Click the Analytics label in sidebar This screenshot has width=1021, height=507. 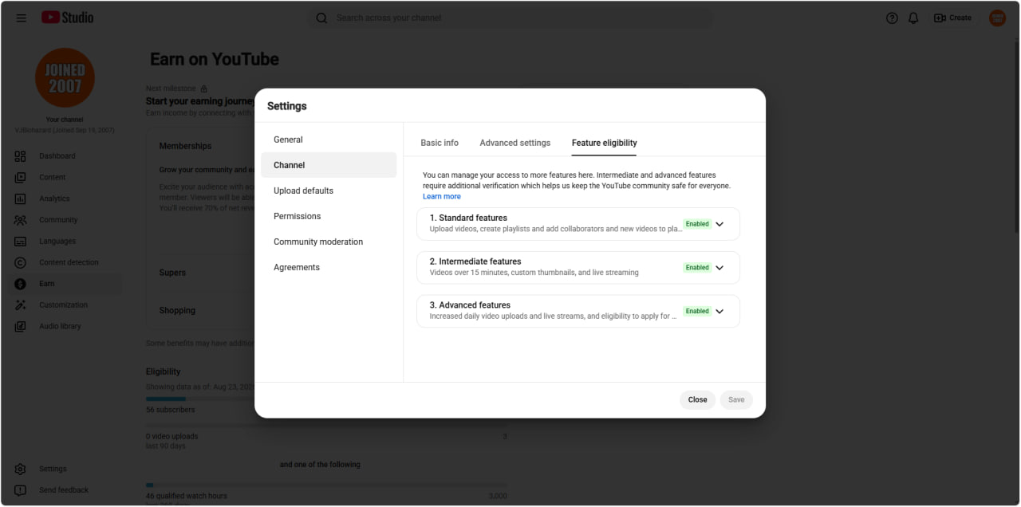(54, 198)
